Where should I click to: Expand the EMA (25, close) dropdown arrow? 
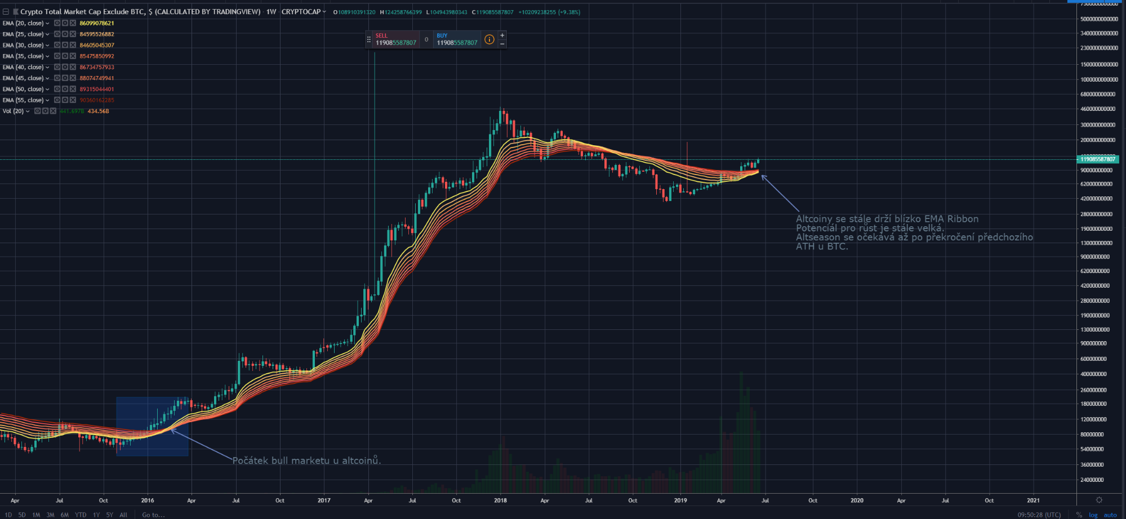pyautogui.click(x=47, y=34)
